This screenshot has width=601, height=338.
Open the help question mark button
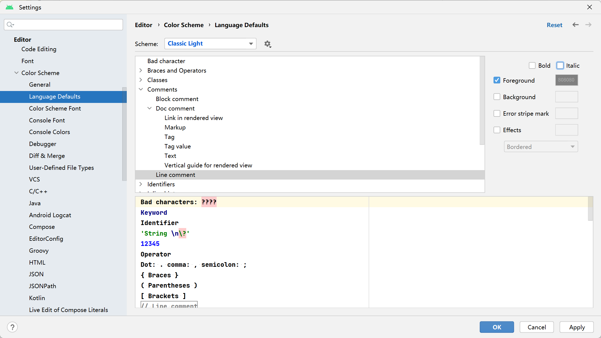(12, 327)
